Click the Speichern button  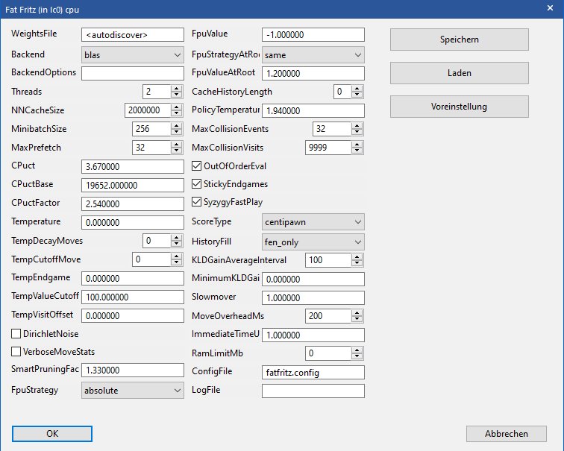click(x=459, y=39)
